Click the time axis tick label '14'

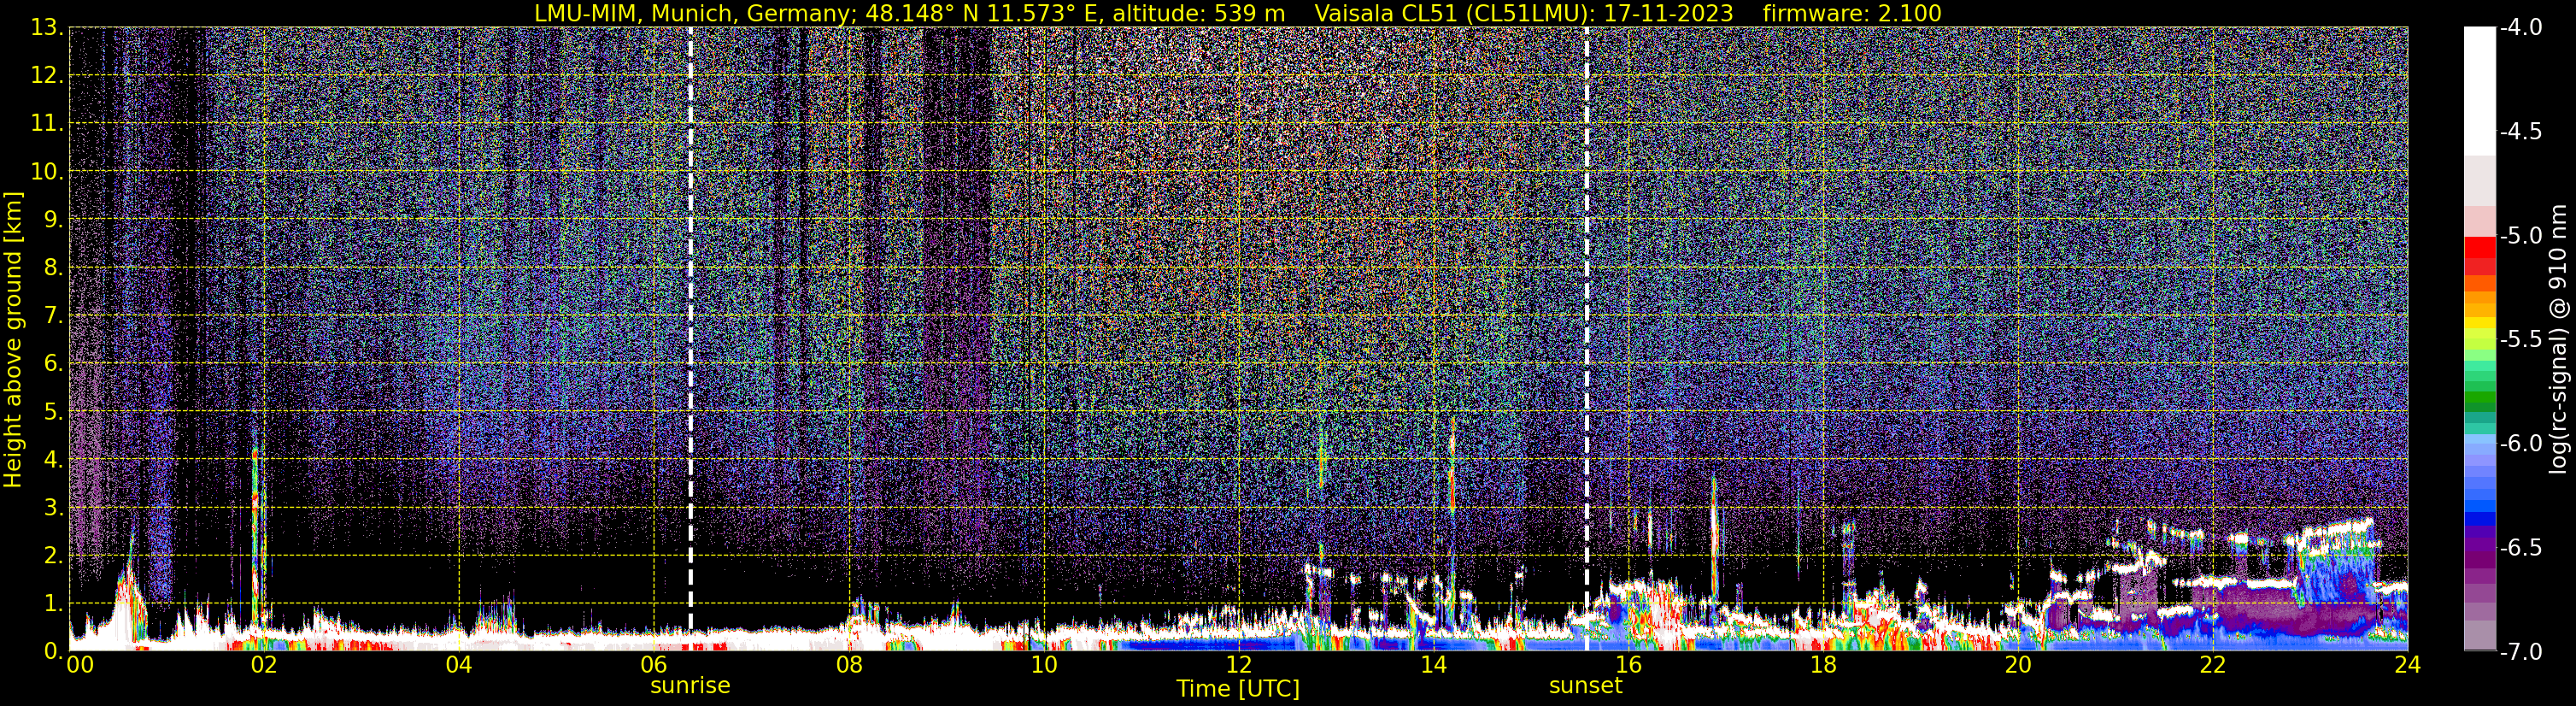tap(1433, 665)
